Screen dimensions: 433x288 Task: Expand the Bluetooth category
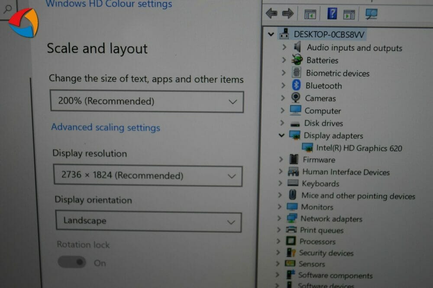283,85
